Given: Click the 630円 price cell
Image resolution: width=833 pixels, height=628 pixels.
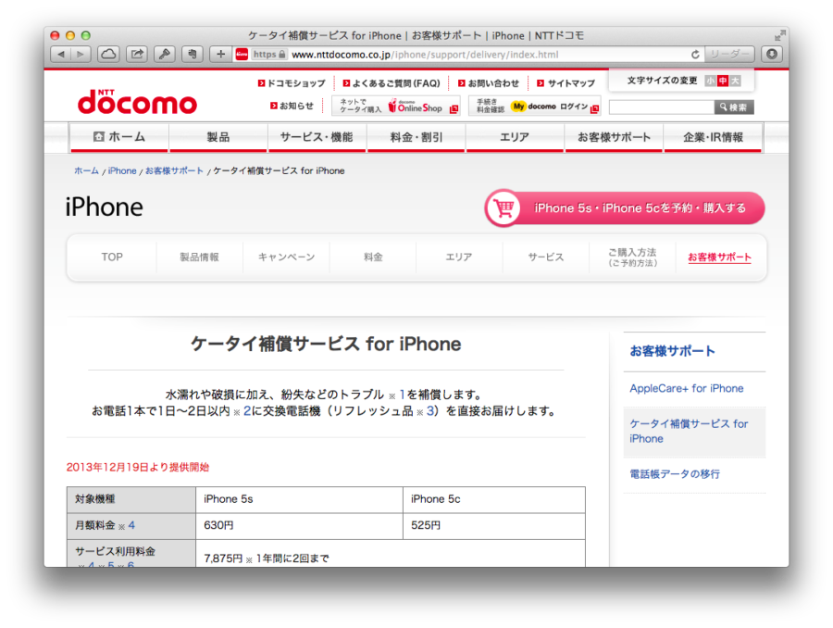Looking at the screenshot, I should [x=299, y=526].
